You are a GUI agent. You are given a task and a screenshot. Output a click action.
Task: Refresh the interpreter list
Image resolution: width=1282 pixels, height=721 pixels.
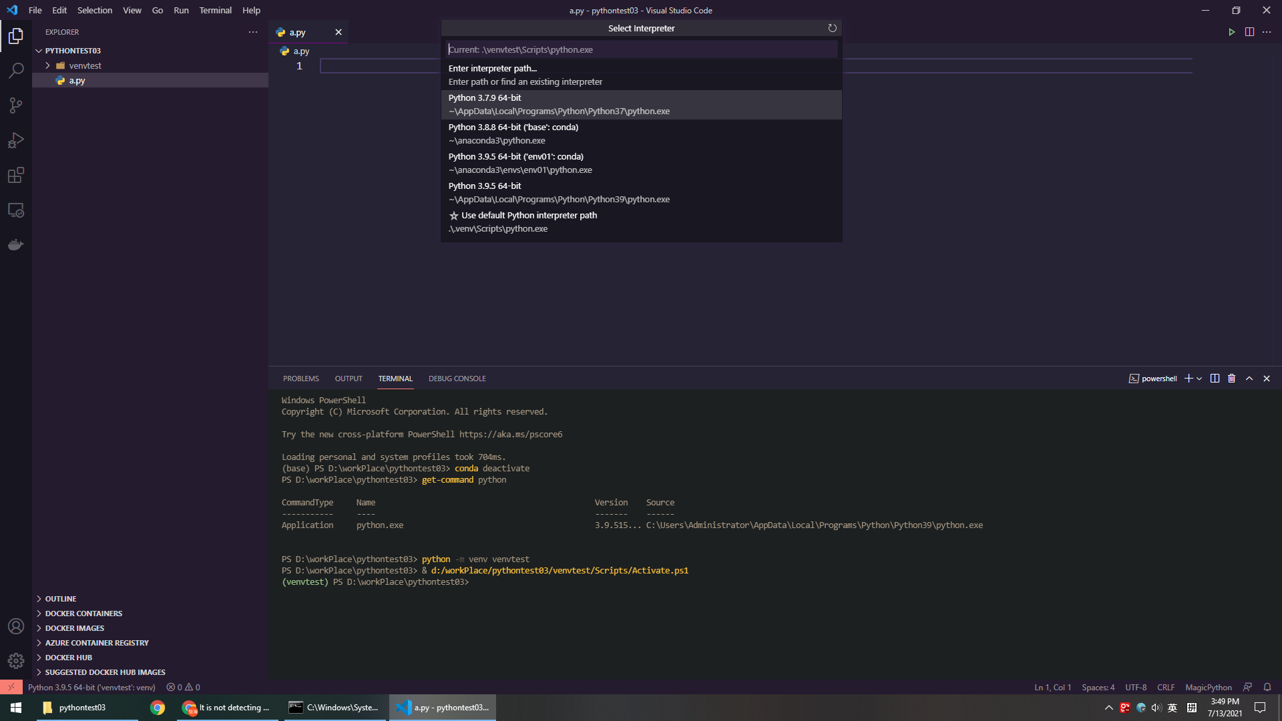click(x=832, y=28)
